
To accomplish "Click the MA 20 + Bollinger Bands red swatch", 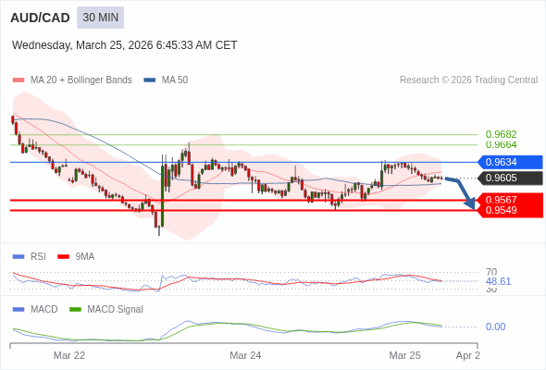I will [19, 80].
